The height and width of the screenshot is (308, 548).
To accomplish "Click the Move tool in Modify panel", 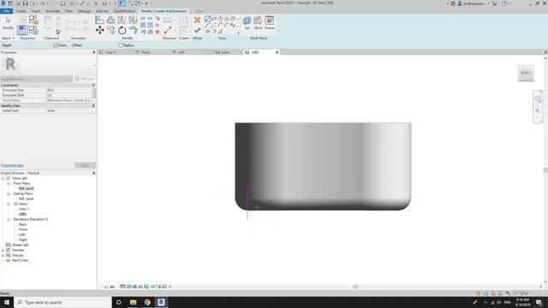I will pos(99,31).
